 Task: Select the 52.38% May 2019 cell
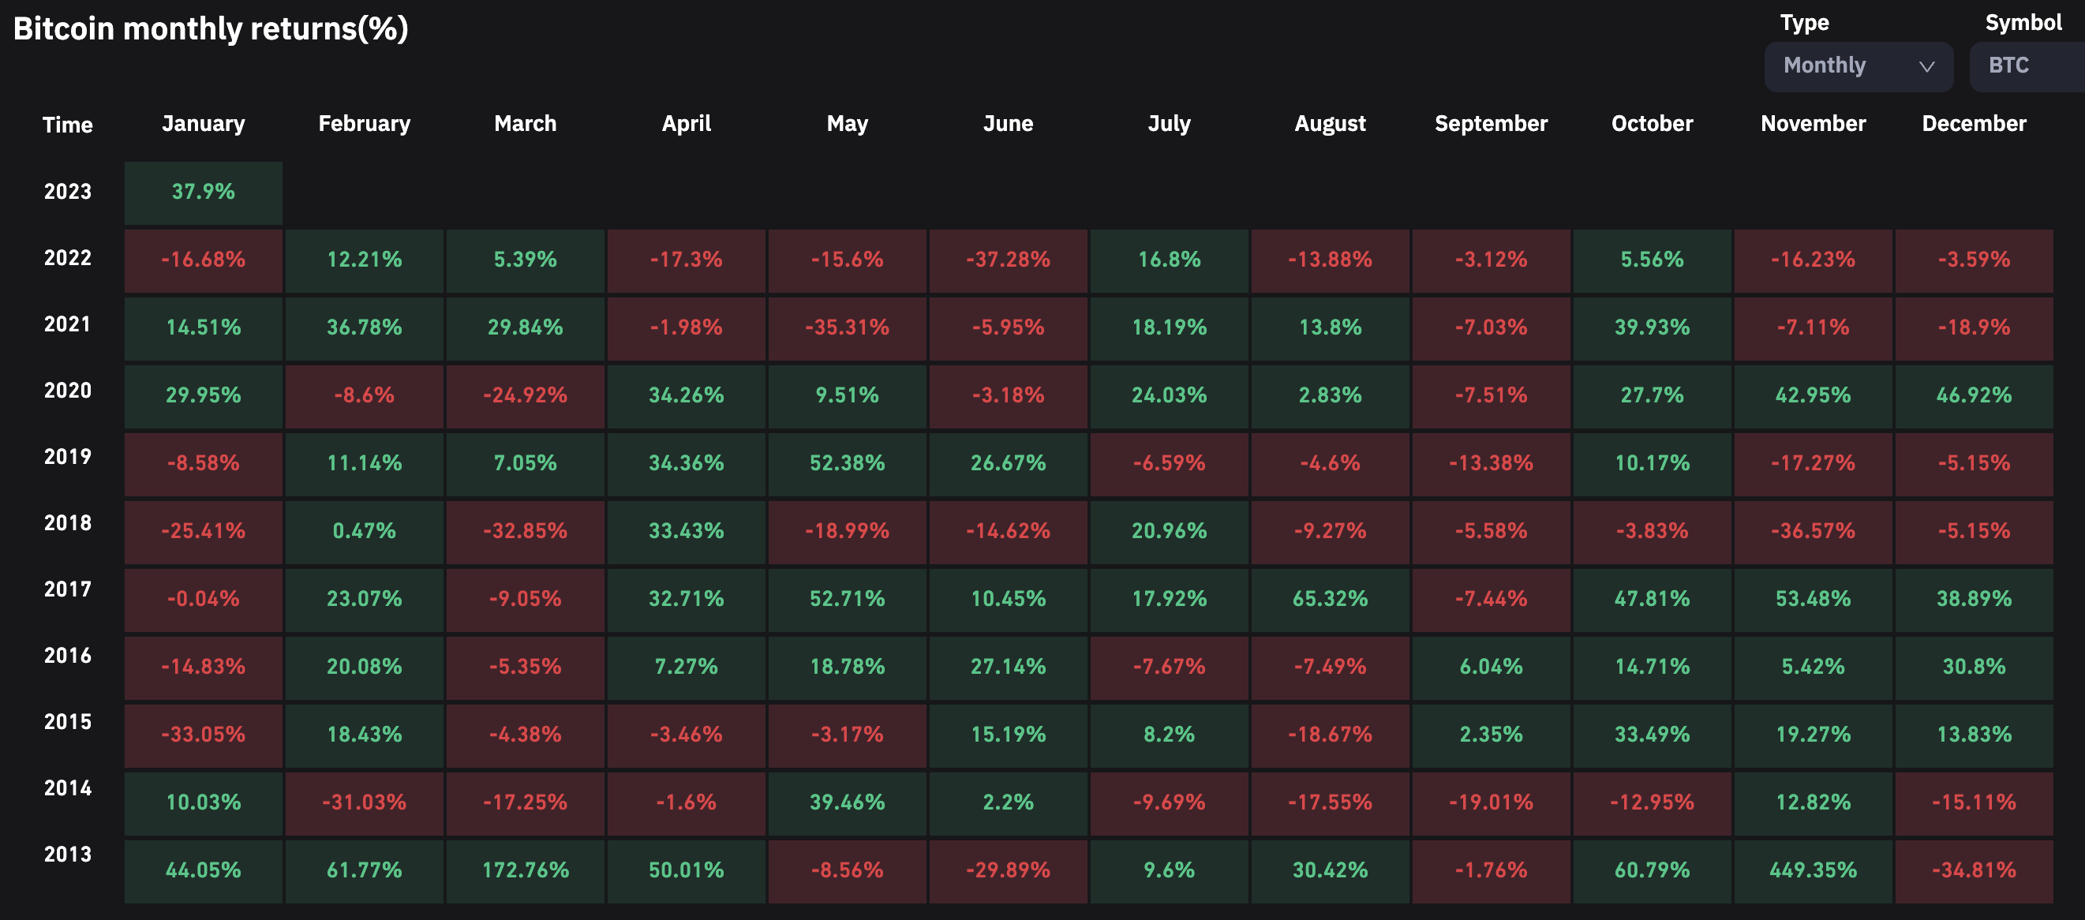point(847,464)
